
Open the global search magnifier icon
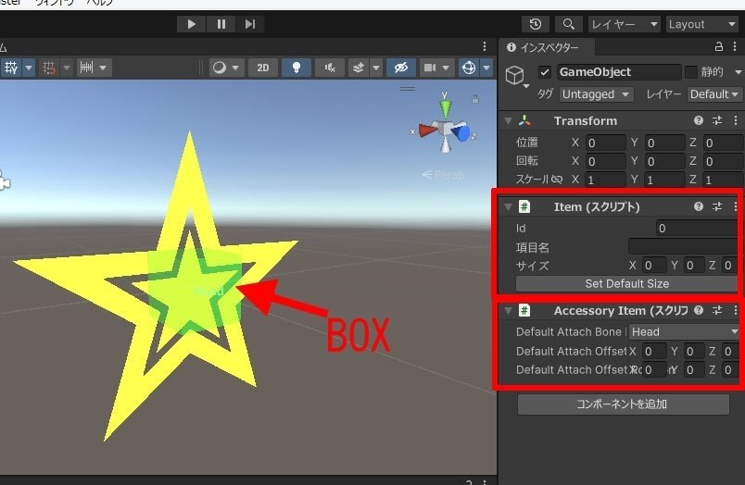point(568,24)
